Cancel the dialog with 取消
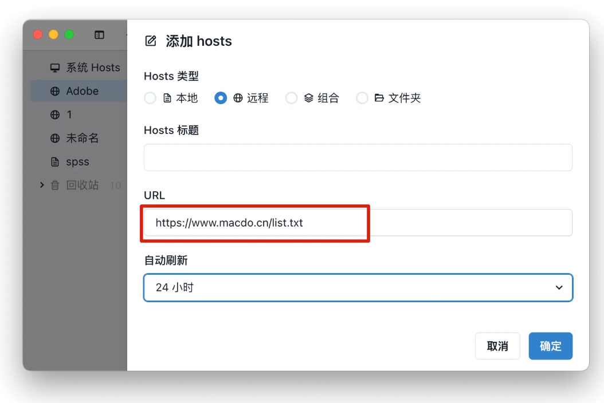 (x=497, y=346)
